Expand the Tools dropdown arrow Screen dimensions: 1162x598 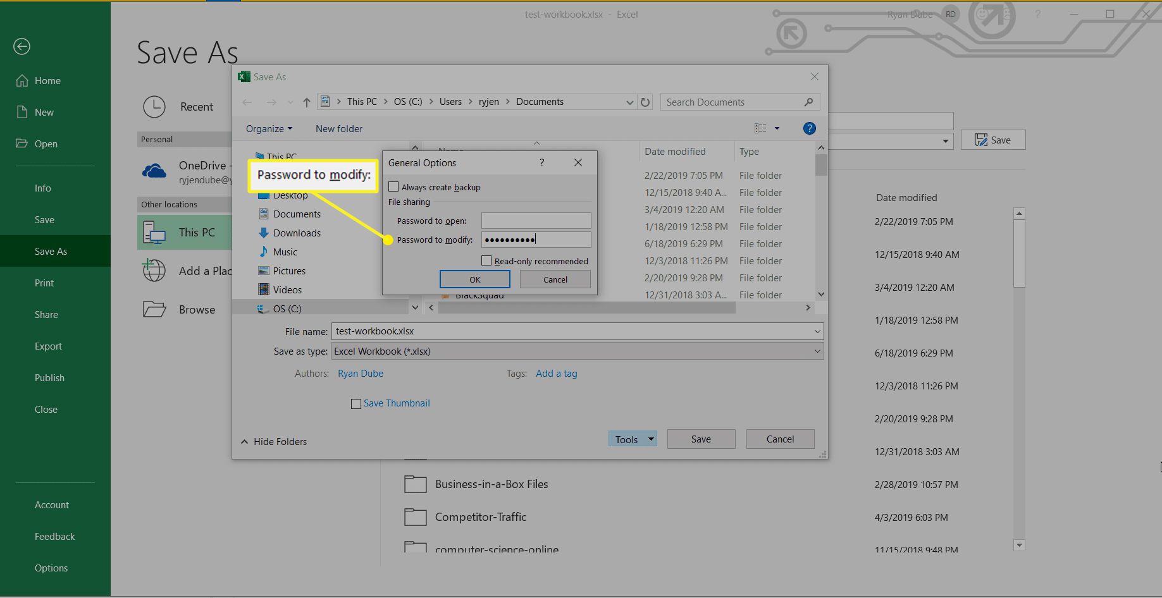pyautogui.click(x=651, y=439)
